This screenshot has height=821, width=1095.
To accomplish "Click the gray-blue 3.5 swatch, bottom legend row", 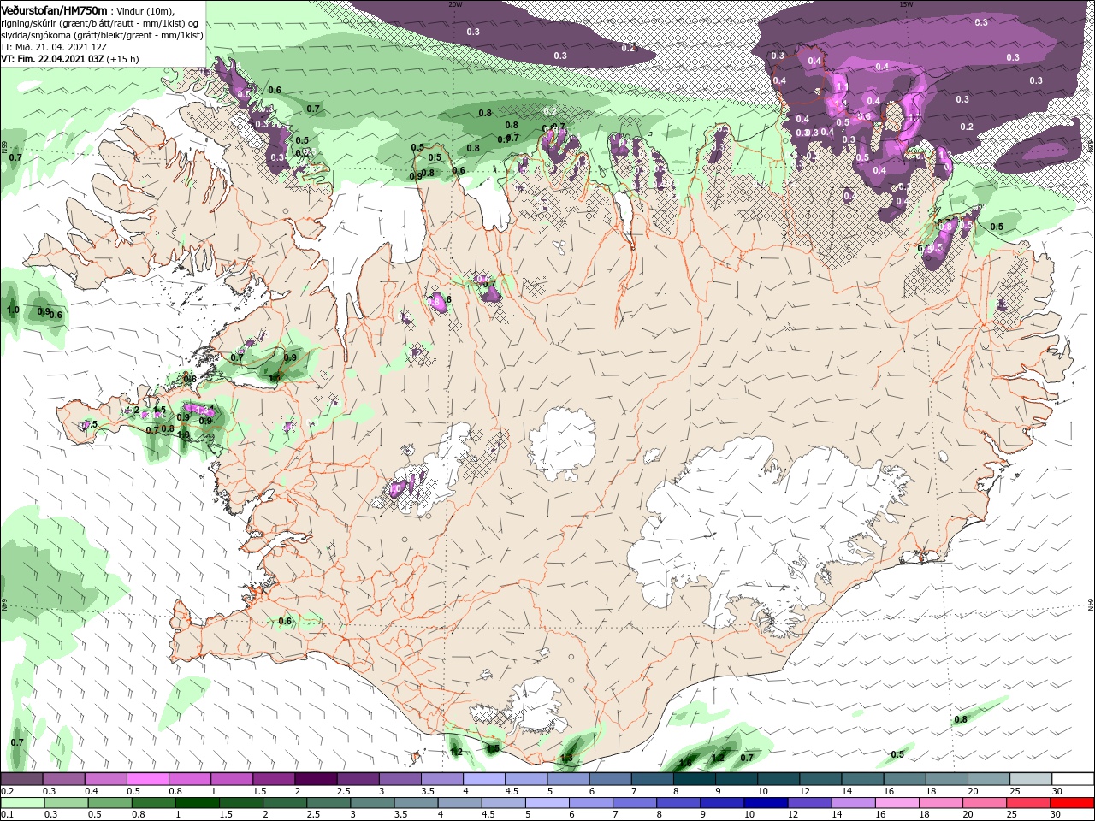I will click(x=417, y=803).
